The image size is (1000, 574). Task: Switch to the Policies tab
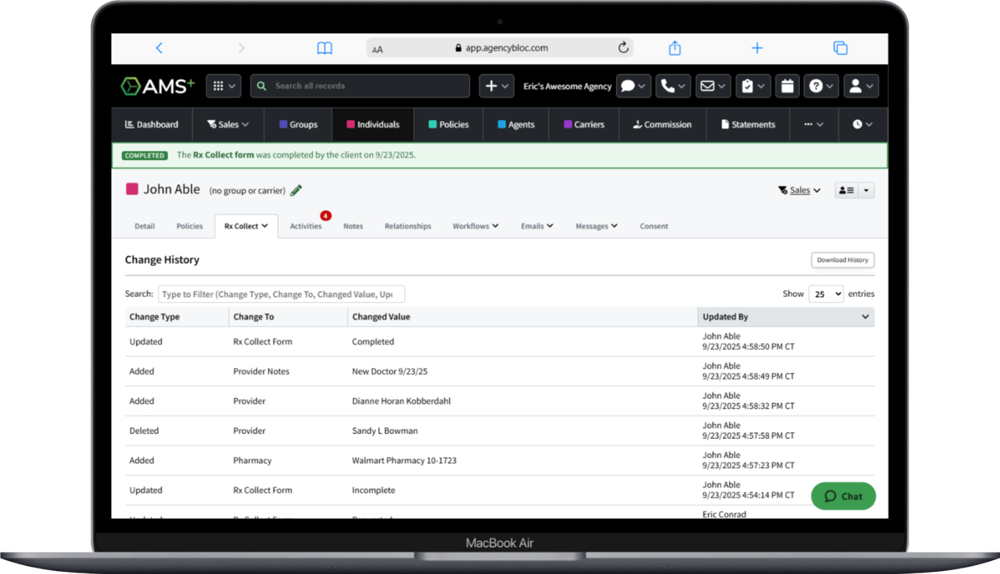[x=189, y=225]
